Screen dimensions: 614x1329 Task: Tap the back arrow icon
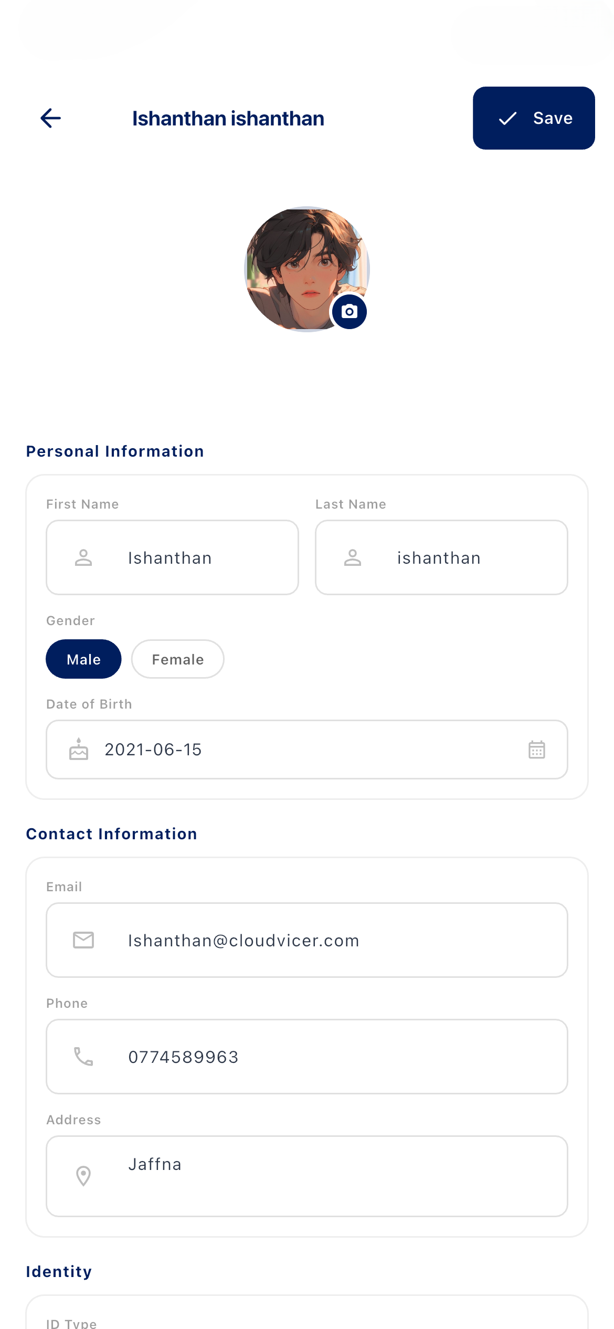[51, 118]
